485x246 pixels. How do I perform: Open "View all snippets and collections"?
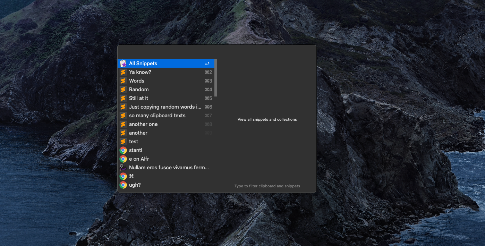click(x=267, y=119)
